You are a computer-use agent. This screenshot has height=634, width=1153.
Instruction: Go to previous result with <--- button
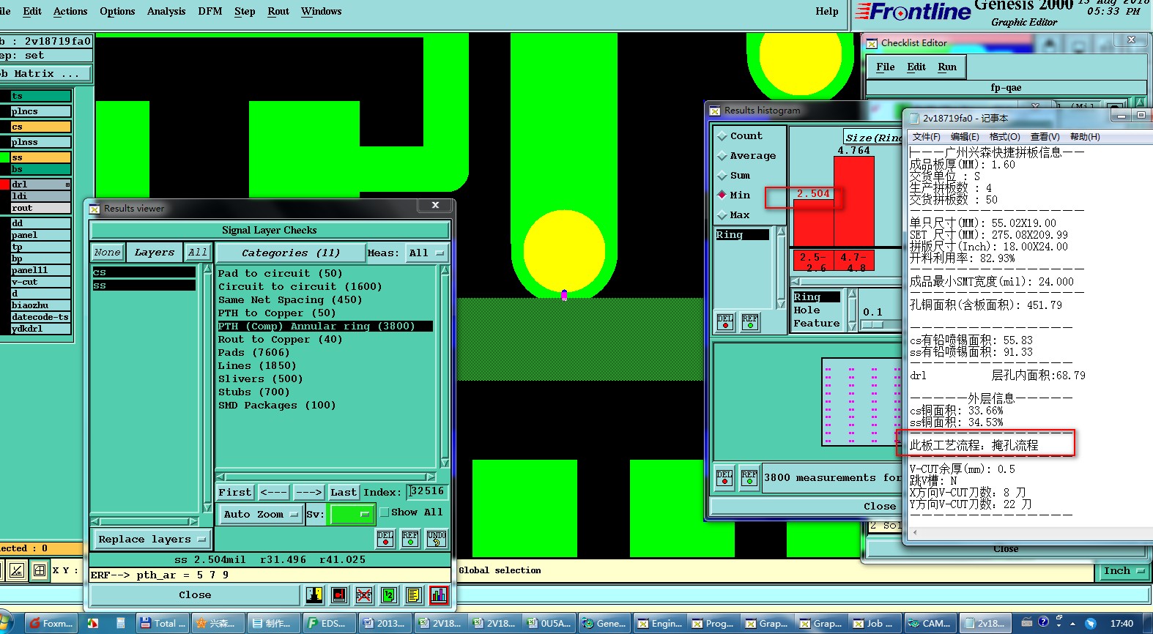273,493
